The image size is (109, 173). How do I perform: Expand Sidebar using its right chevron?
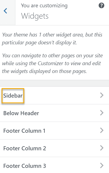(x=102, y=95)
